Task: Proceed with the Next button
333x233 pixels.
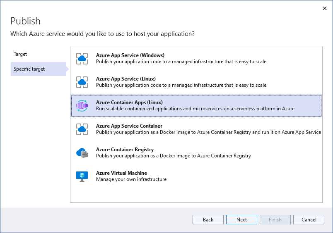Action: (x=241, y=220)
